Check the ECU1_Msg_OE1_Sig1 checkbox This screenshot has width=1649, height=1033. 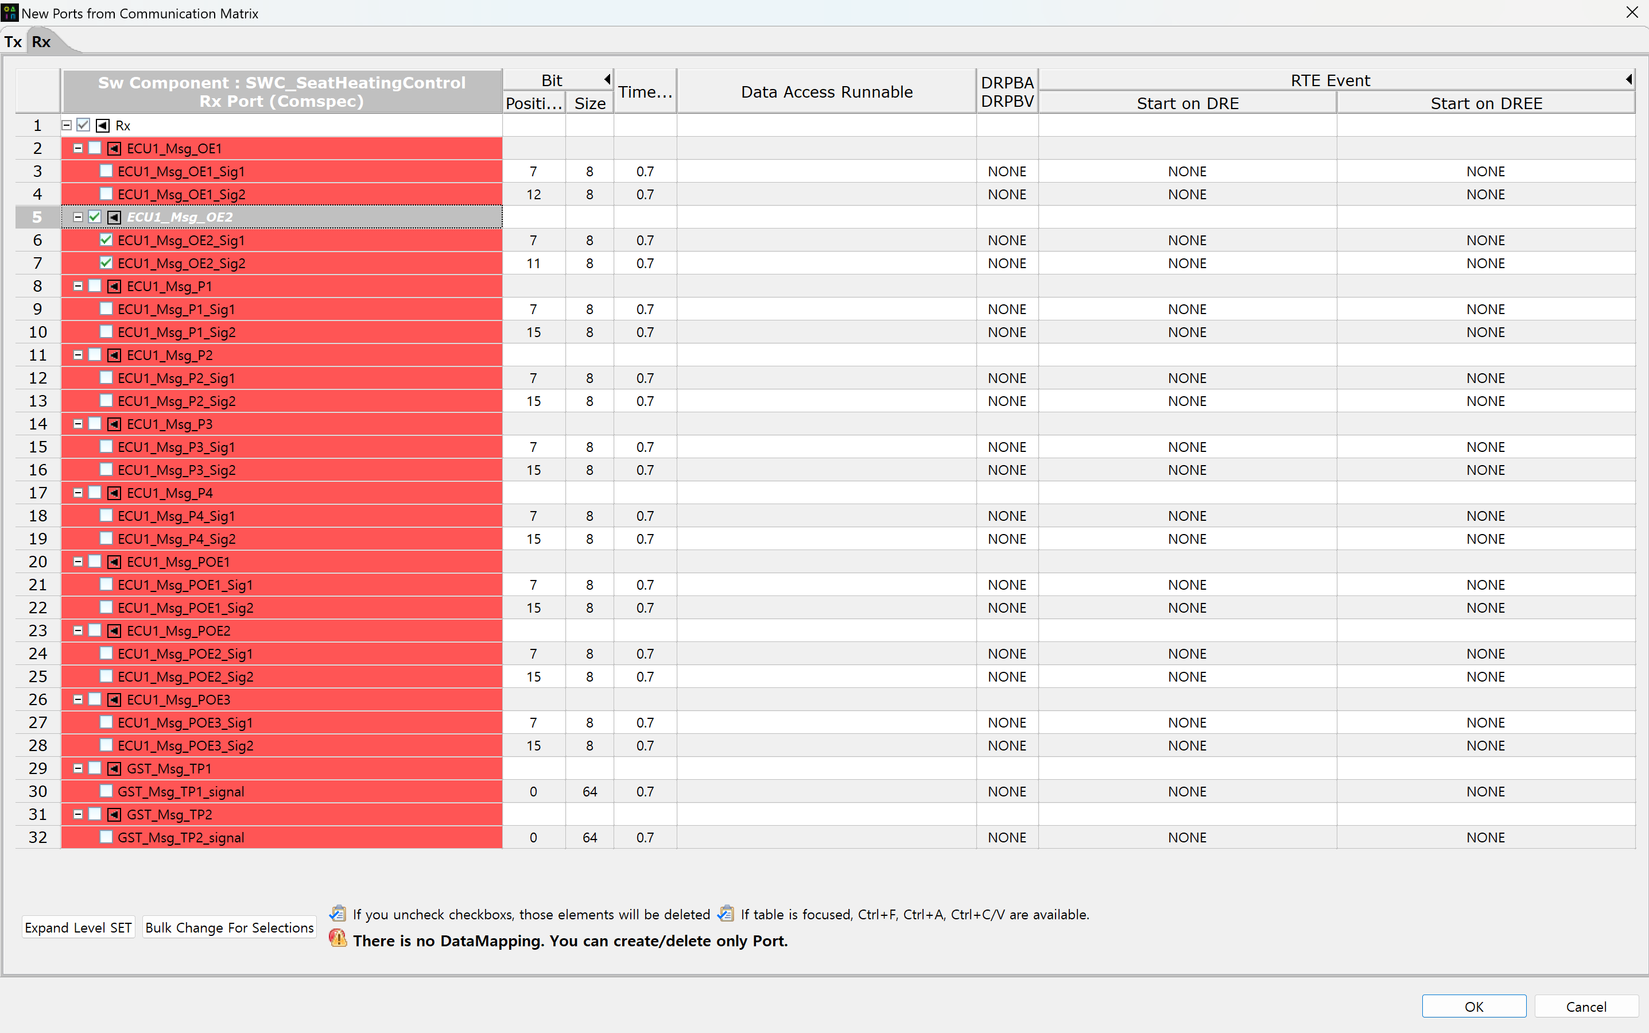coord(106,171)
